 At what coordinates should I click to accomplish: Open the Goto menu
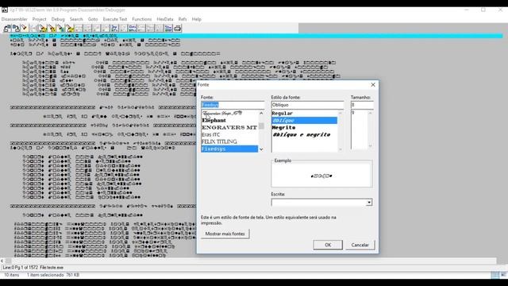[93, 19]
